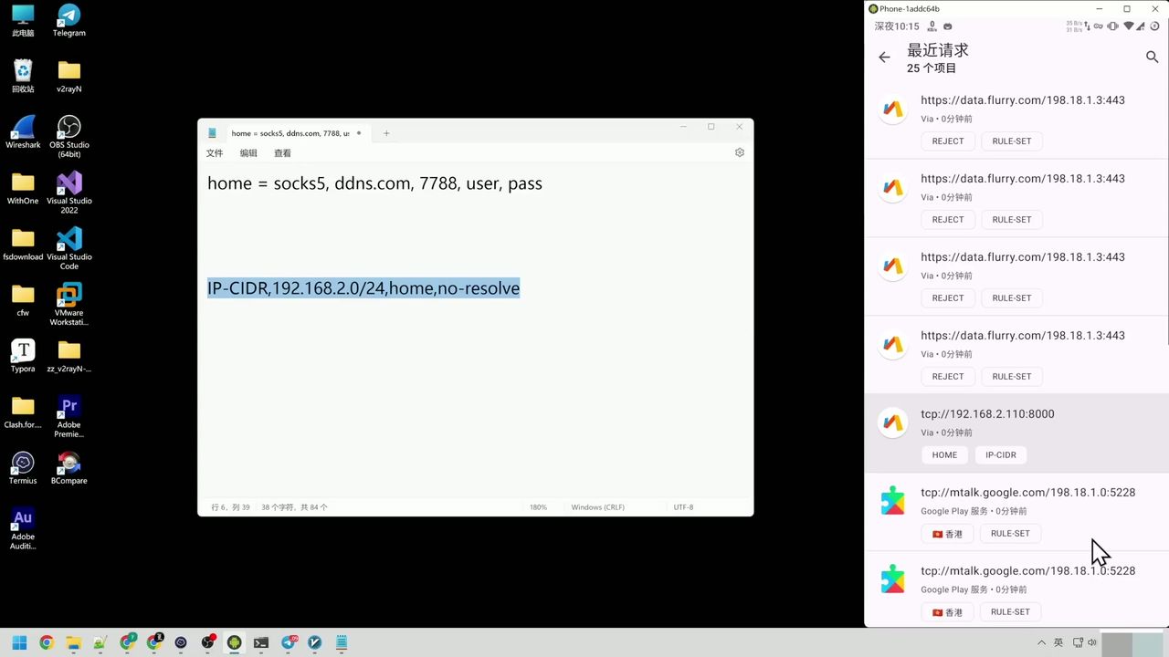This screenshot has height=657, width=1169.
Task: Tap the IP-CIDR tag on tcp request
Action: 1000,455
